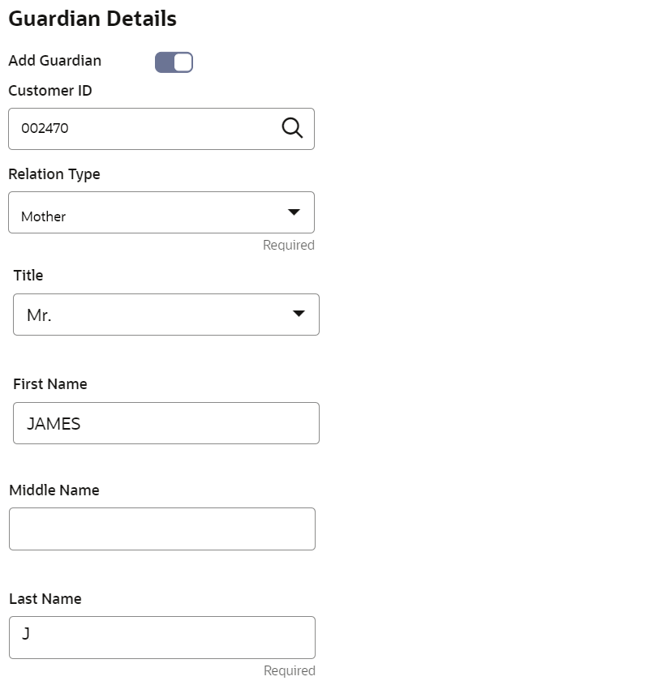The image size is (649, 685).
Task: Click into the First Name field with JAMES
Action: pos(166,423)
